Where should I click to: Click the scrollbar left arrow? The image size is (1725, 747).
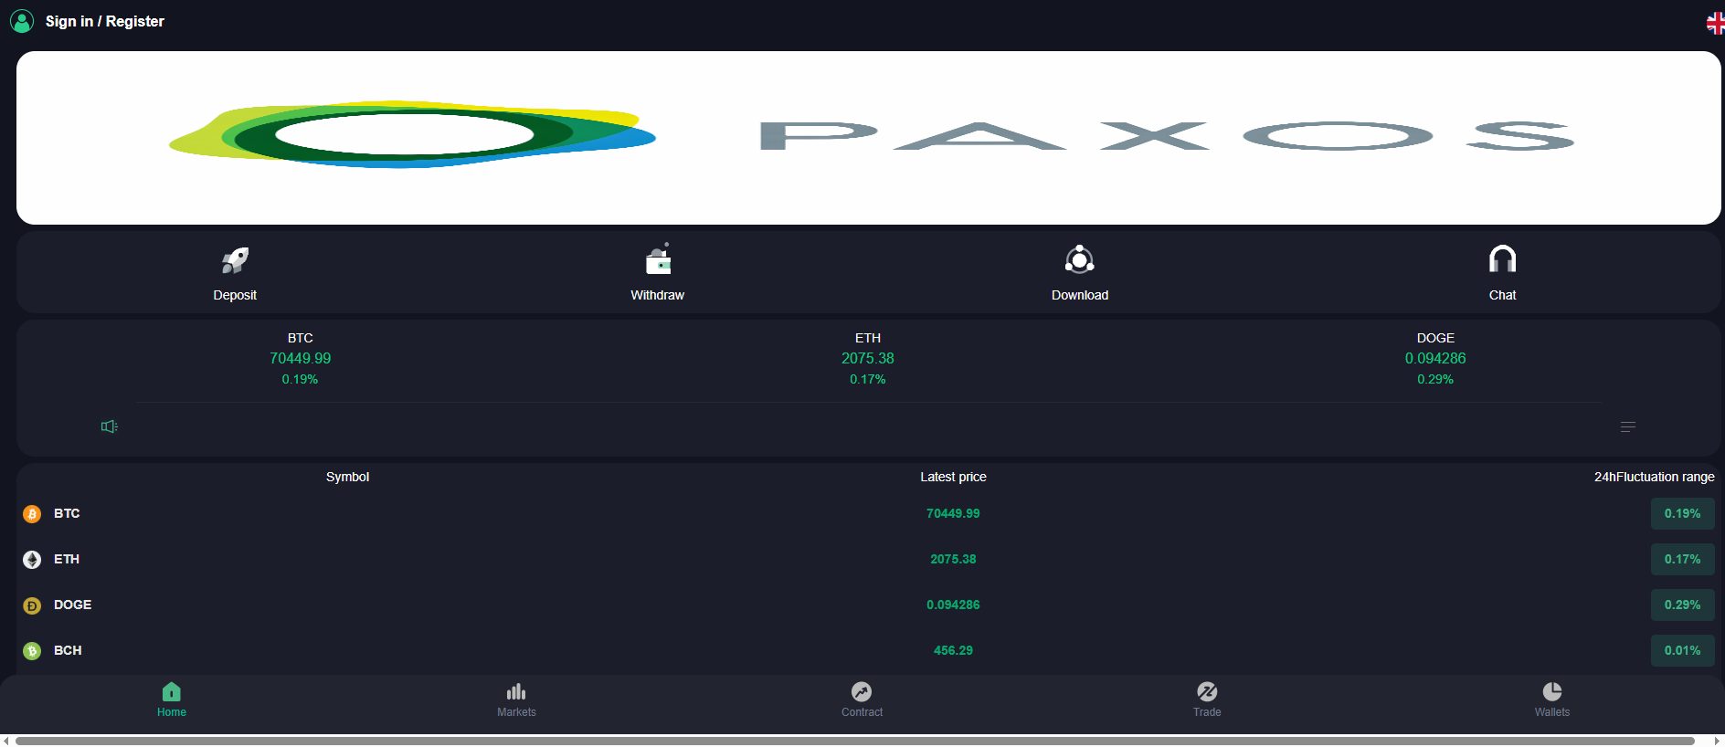(6, 741)
